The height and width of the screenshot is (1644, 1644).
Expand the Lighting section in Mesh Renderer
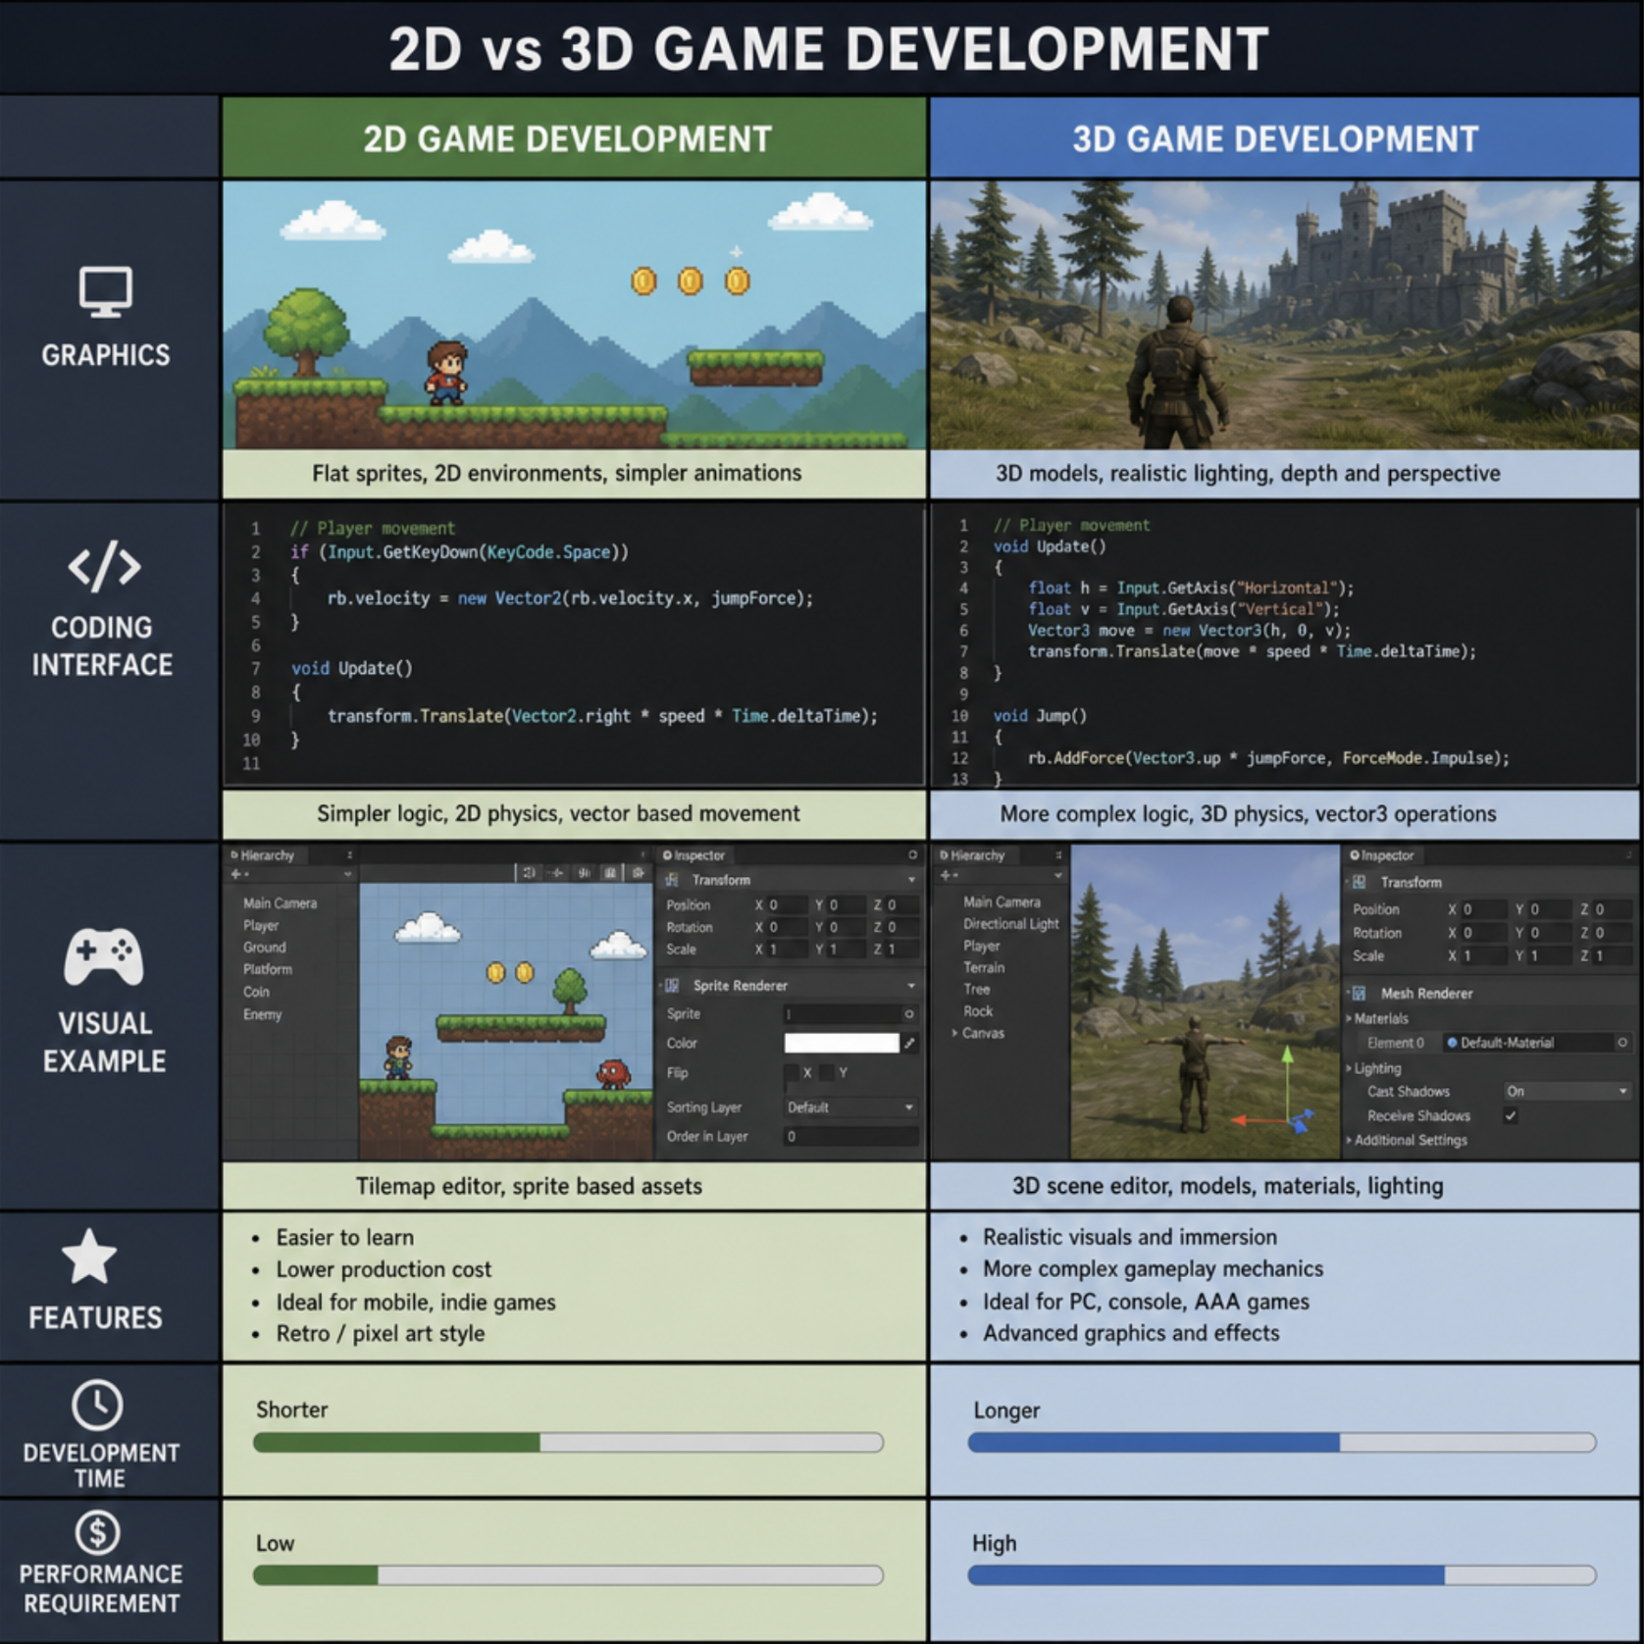click(1350, 1068)
